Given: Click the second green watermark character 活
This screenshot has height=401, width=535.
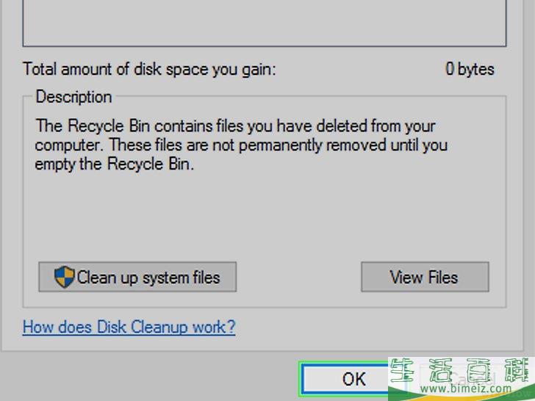Looking at the screenshot, I should 442,371.
